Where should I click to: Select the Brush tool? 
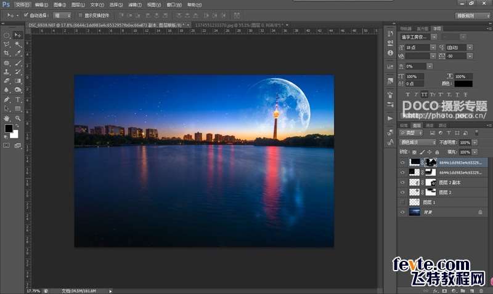tap(18, 63)
